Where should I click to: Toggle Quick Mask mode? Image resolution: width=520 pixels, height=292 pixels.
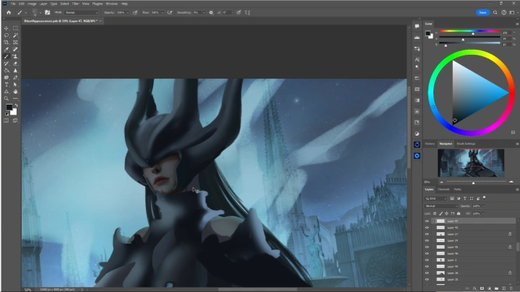[x=6, y=121]
